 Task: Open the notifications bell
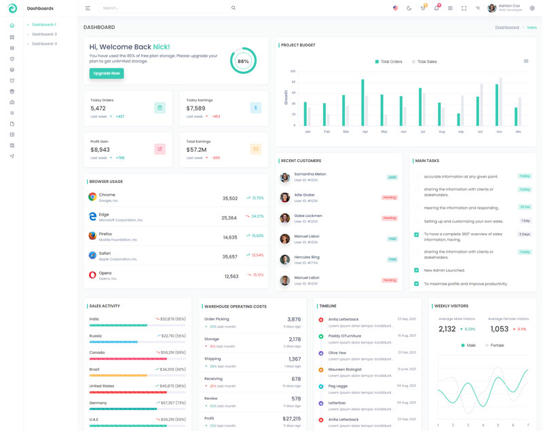436,8
